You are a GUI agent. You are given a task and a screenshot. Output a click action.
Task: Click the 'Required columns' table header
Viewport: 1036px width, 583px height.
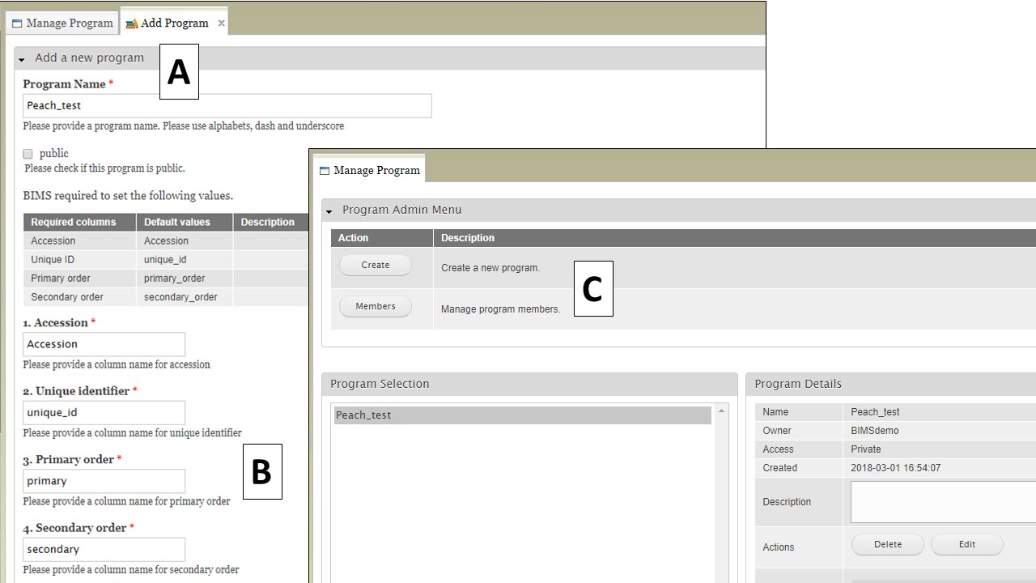click(80, 222)
